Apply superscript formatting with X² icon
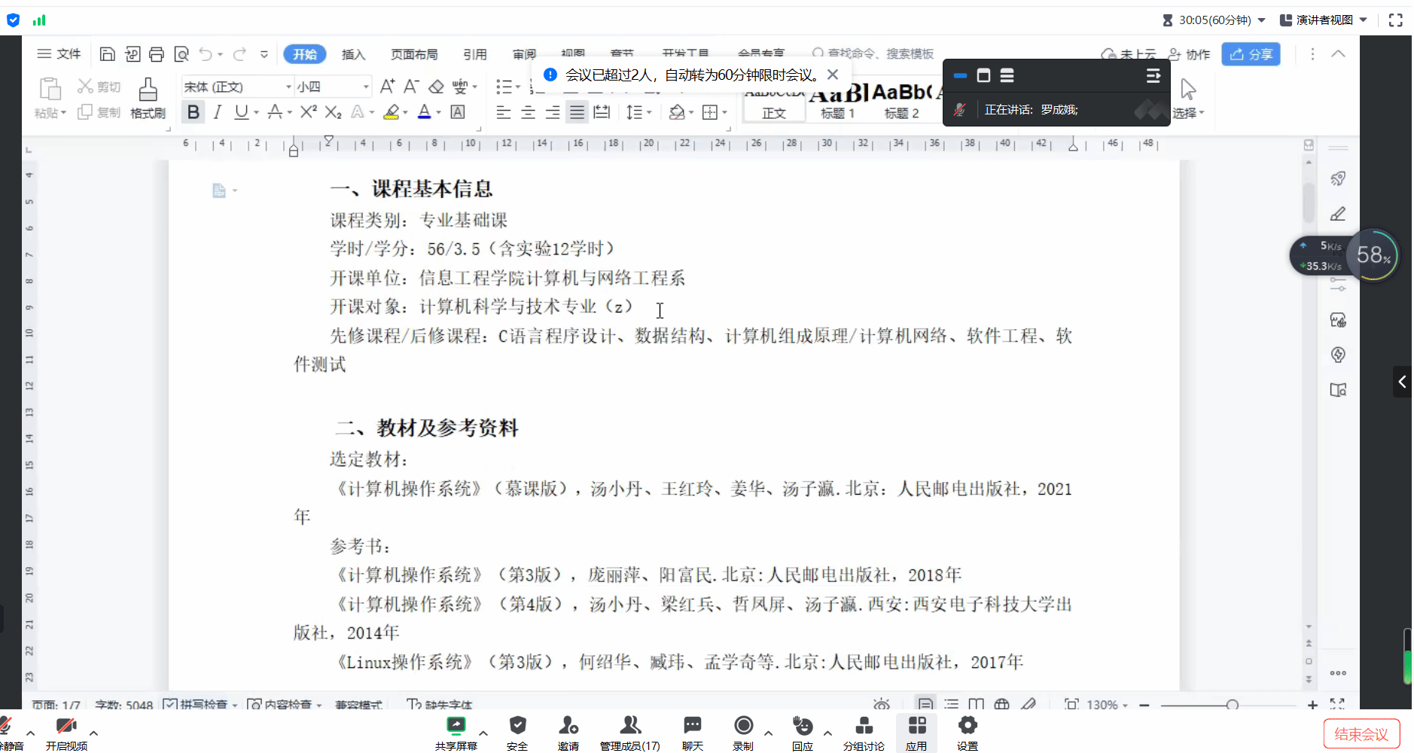1414x753 pixels. [x=308, y=112]
